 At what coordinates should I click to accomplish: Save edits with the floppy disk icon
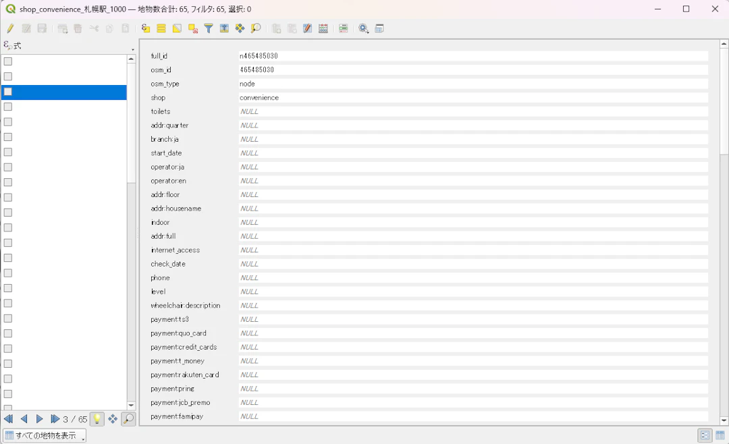click(x=42, y=28)
